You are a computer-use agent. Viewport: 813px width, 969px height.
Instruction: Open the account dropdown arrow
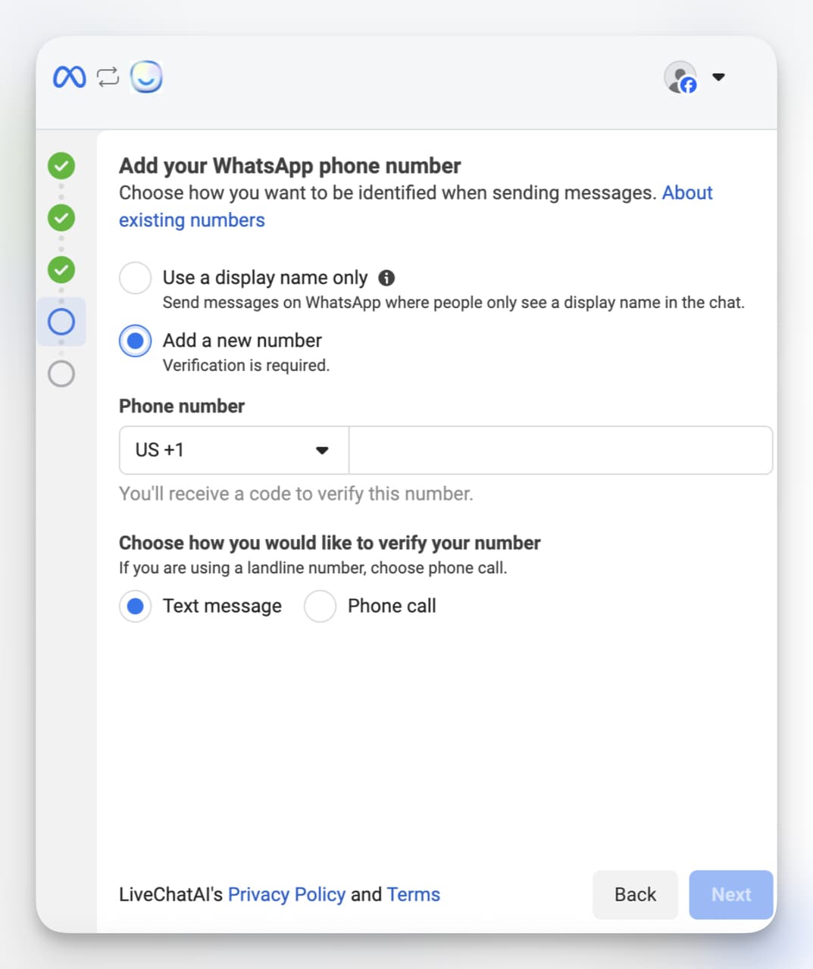coord(719,76)
